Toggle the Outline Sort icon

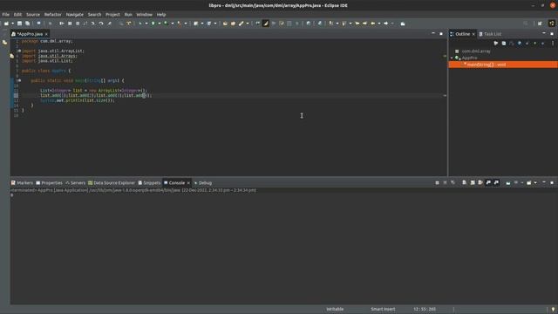512,44
